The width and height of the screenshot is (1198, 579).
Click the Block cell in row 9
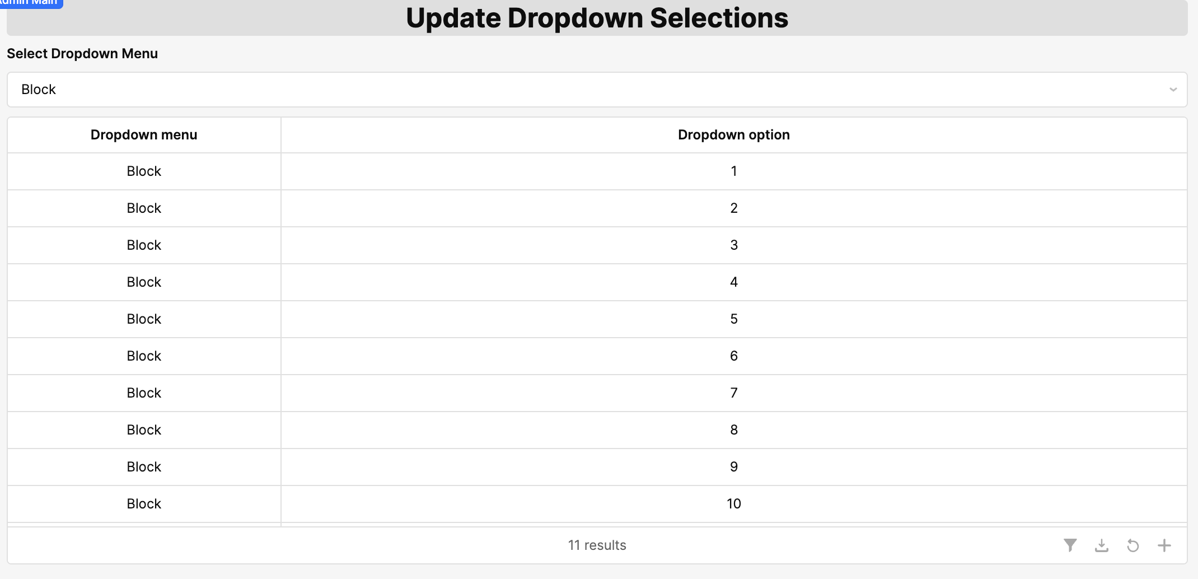[144, 467]
